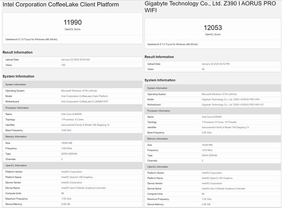The width and height of the screenshot is (282, 208).
Task: Click System Information heading in Gigabyte result
Action: pyautogui.click(x=160, y=80)
